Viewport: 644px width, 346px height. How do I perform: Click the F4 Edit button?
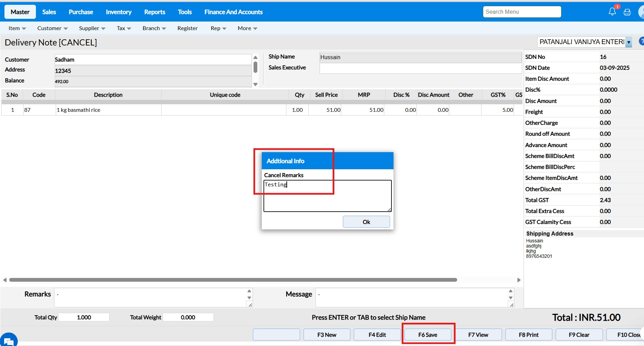tap(377, 335)
